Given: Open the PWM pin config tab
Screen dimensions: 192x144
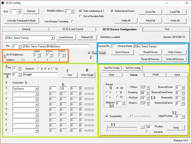Looking at the screenshot, I should (155, 75).
